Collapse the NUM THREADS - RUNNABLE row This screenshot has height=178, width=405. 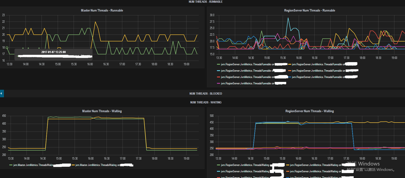pyautogui.click(x=206, y=2)
